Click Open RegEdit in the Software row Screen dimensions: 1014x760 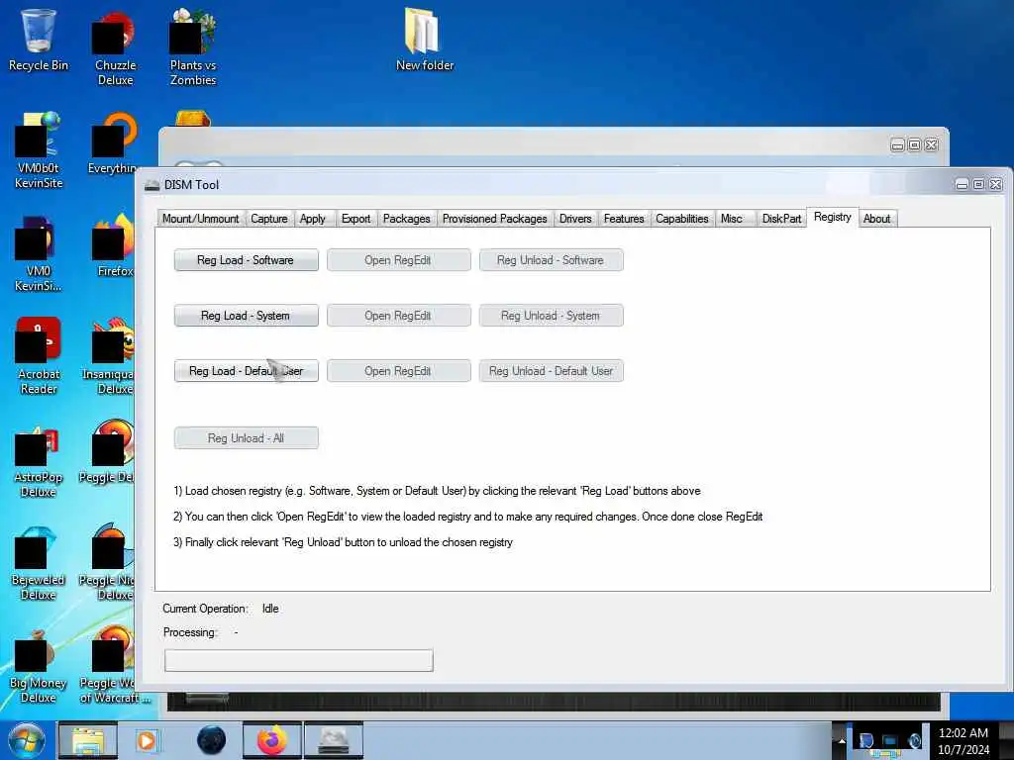coord(398,260)
